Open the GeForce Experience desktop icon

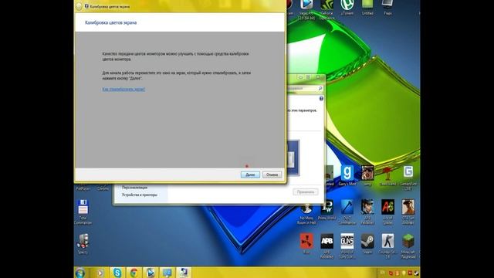click(327, 9)
